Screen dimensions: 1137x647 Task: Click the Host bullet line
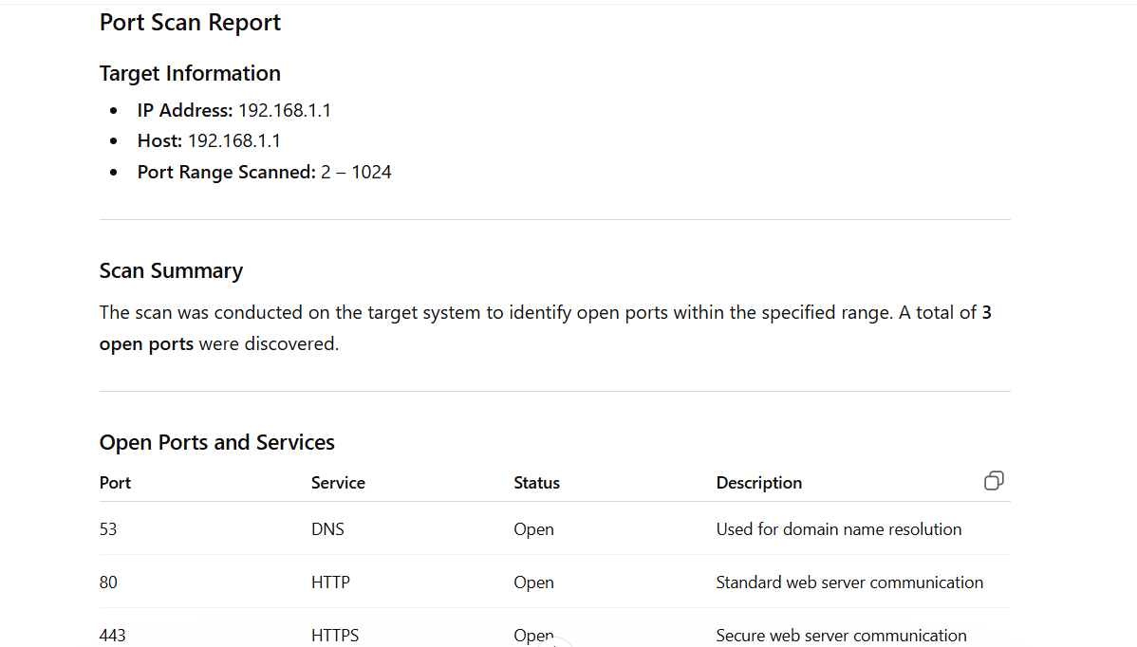pos(209,141)
